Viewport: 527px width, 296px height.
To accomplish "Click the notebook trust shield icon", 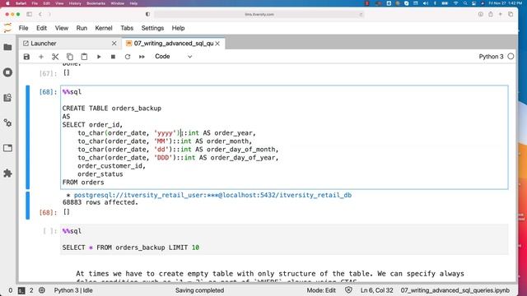I will 348,290.
